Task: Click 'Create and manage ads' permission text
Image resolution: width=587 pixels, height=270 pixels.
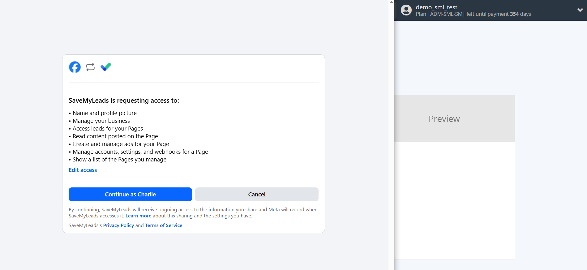Action: click(121, 144)
